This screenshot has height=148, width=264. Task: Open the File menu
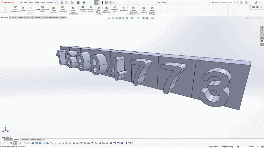[x=21, y=3]
